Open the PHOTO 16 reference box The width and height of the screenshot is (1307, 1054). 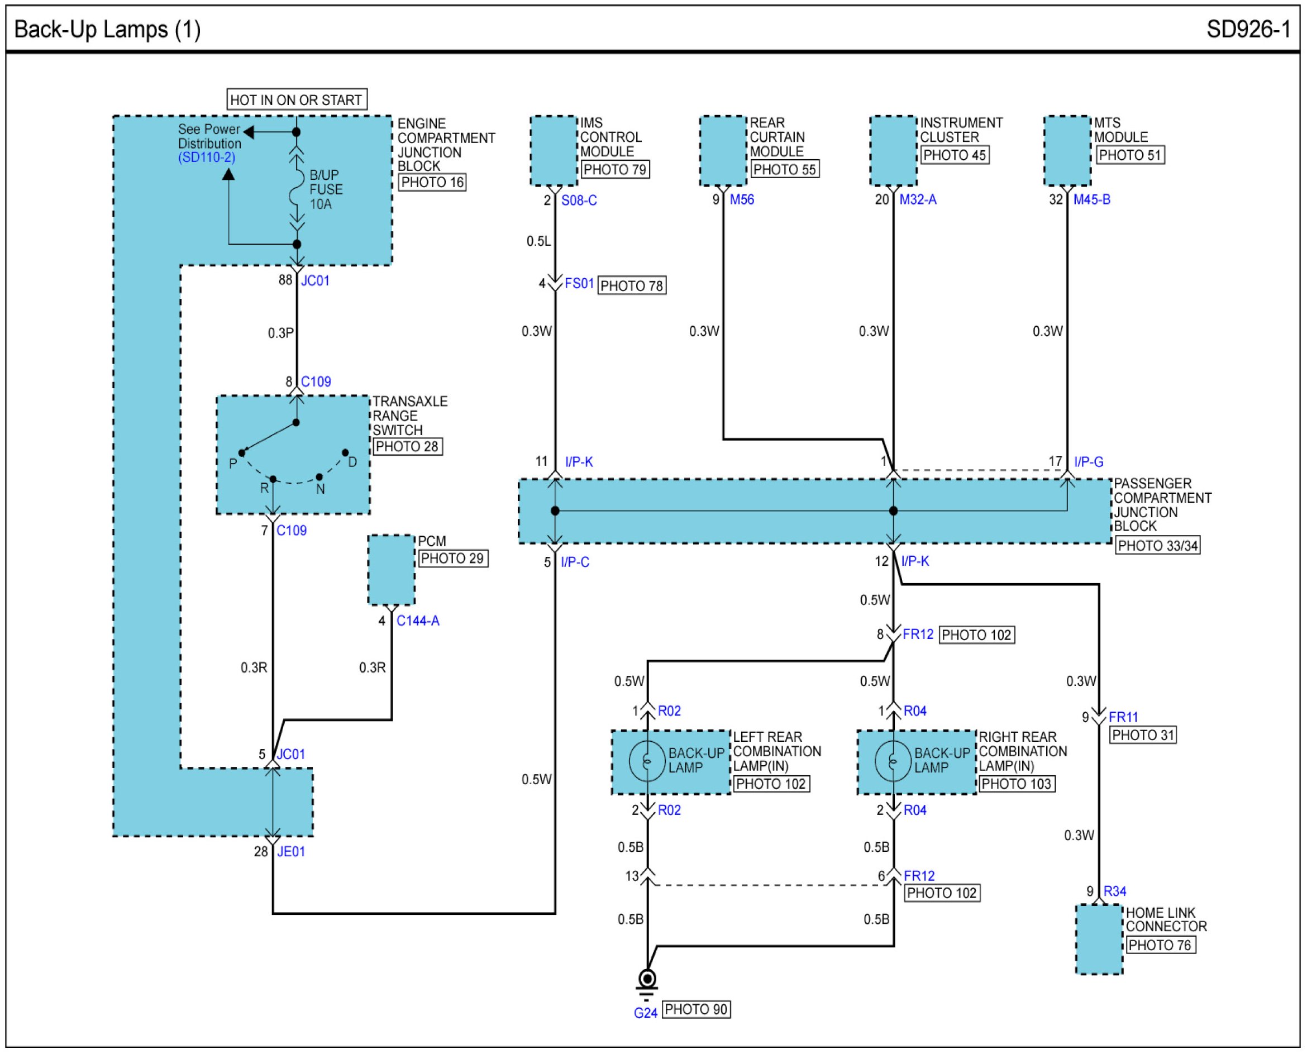[x=432, y=182]
